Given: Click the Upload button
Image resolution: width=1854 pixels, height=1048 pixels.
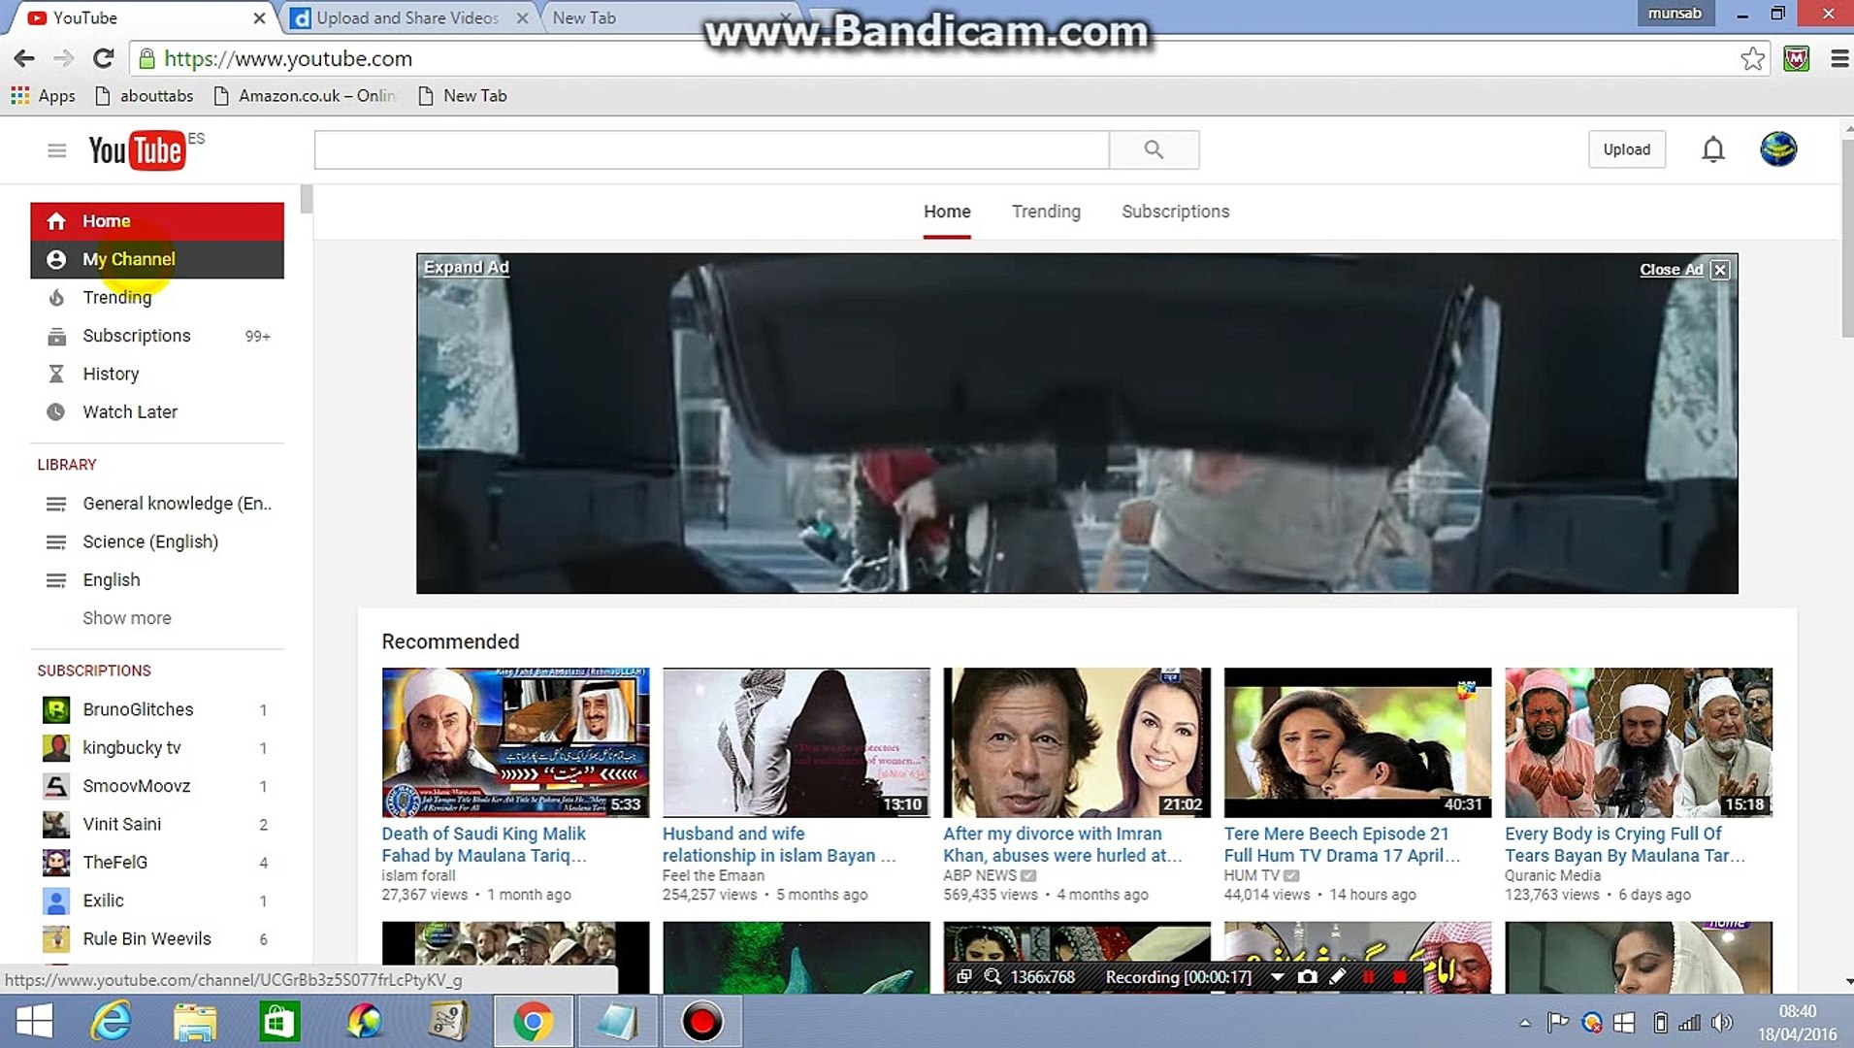Looking at the screenshot, I should click(x=1627, y=149).
